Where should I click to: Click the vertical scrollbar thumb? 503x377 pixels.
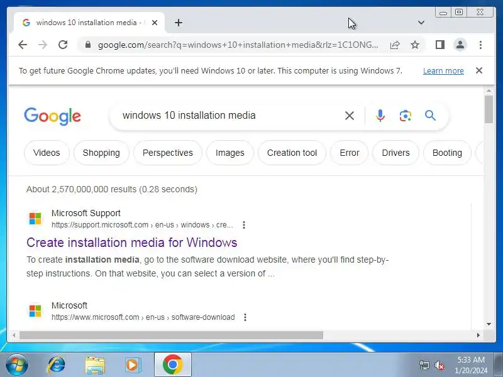[x=489, y=109]
